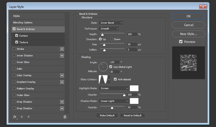
Task: Click the Highlight Mode white color swatch
Action: (134, 88)
